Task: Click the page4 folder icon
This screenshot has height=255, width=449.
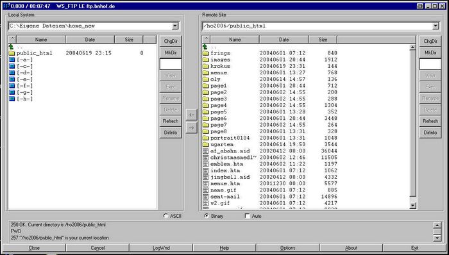Action: (x=206, y=106)
